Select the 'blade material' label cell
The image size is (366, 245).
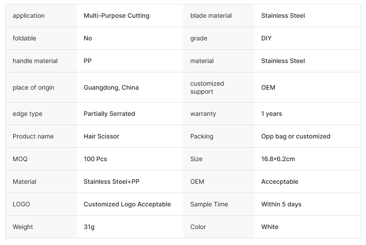(211, 16)
